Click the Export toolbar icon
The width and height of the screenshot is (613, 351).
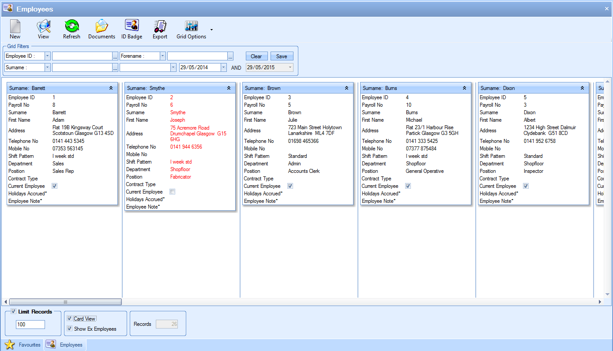click(160, 26)
